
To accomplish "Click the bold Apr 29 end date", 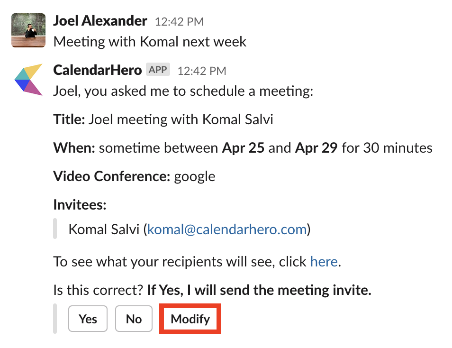I will coord(316,148).
